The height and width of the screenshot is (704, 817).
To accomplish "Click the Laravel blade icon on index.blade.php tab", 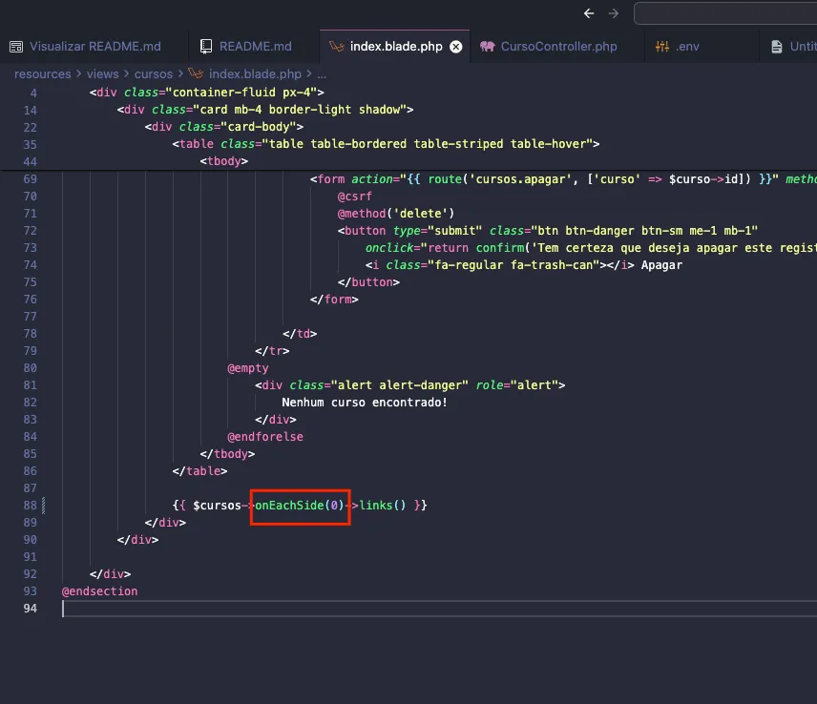I will (336, 46).
